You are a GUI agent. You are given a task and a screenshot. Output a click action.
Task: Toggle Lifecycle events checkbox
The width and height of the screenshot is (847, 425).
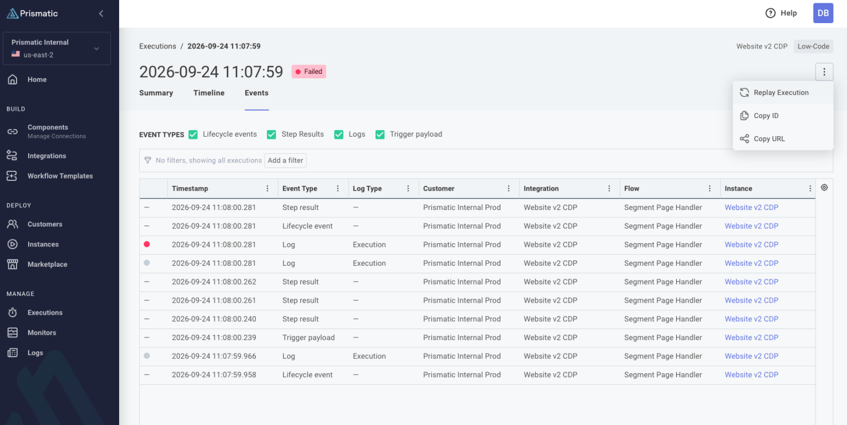click(193, 135)
